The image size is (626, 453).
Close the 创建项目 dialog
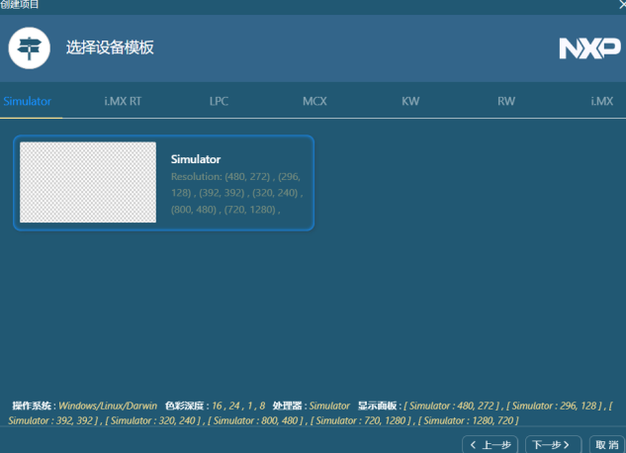[622, 4]
